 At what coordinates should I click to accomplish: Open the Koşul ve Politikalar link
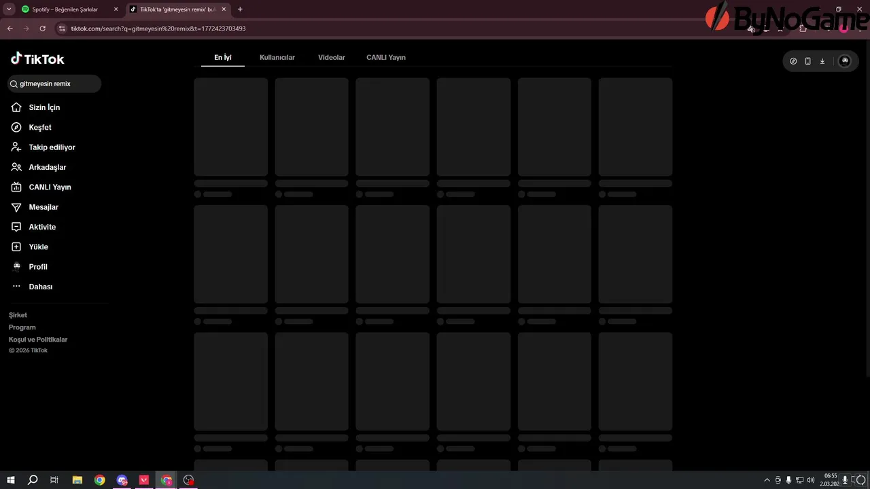click(x=38, y=340)
